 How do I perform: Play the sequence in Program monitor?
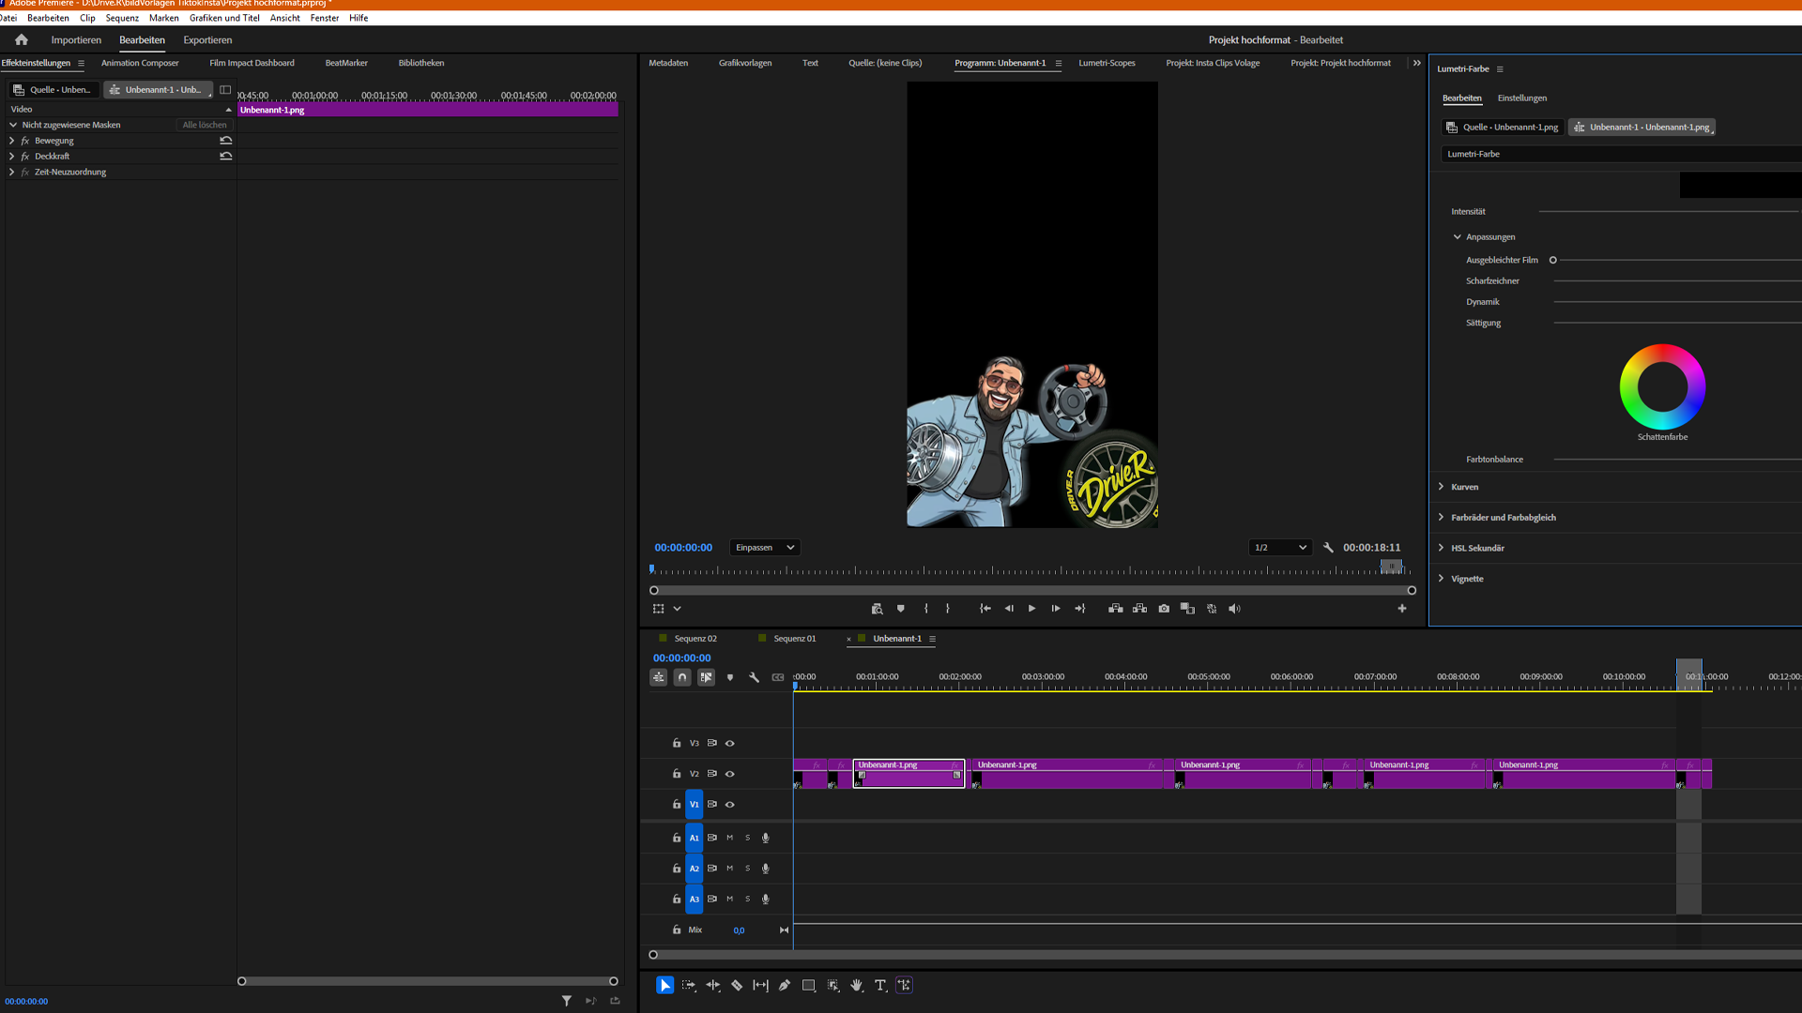(x=1031, y=609)
